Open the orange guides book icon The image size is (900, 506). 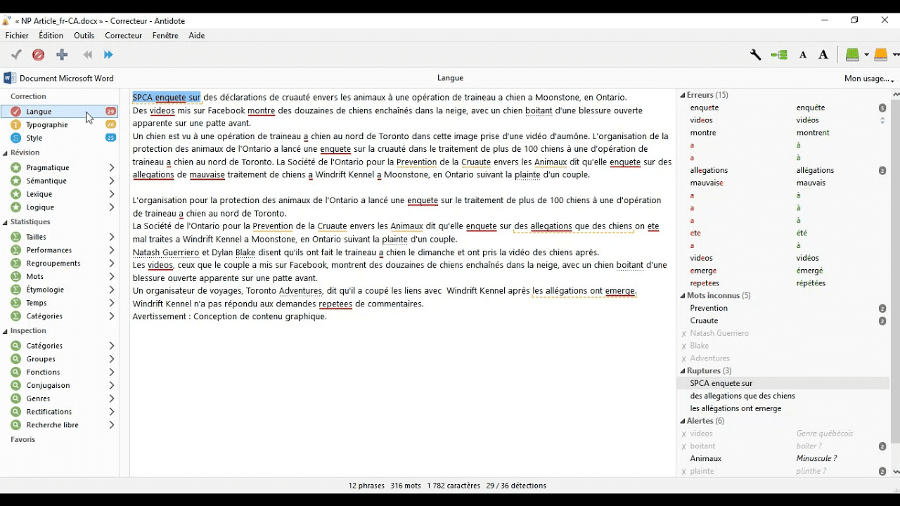click(x=880, y=55)
